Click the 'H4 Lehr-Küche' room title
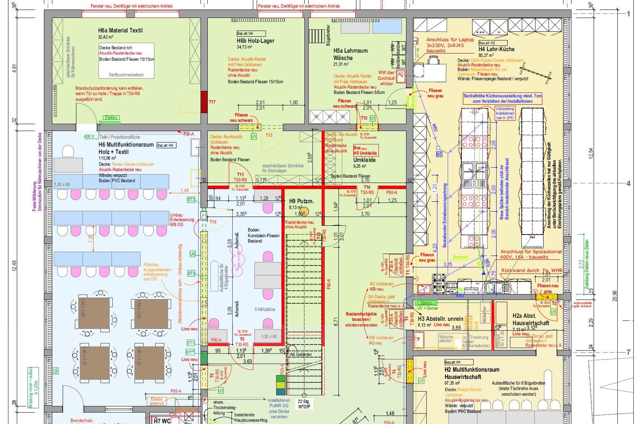This screenshot has width=636, height=424. click(497, 49)
